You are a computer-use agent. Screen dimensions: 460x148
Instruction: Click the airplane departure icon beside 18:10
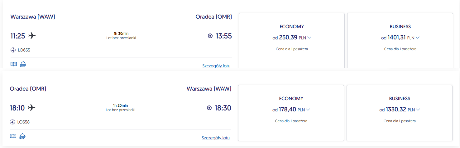tap(31, 108)
